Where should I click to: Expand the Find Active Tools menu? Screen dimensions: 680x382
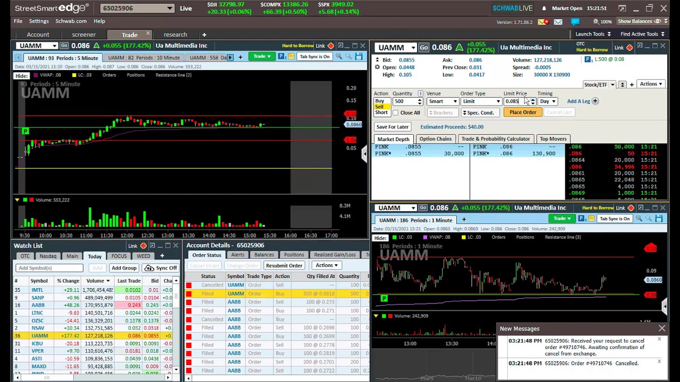642,34
